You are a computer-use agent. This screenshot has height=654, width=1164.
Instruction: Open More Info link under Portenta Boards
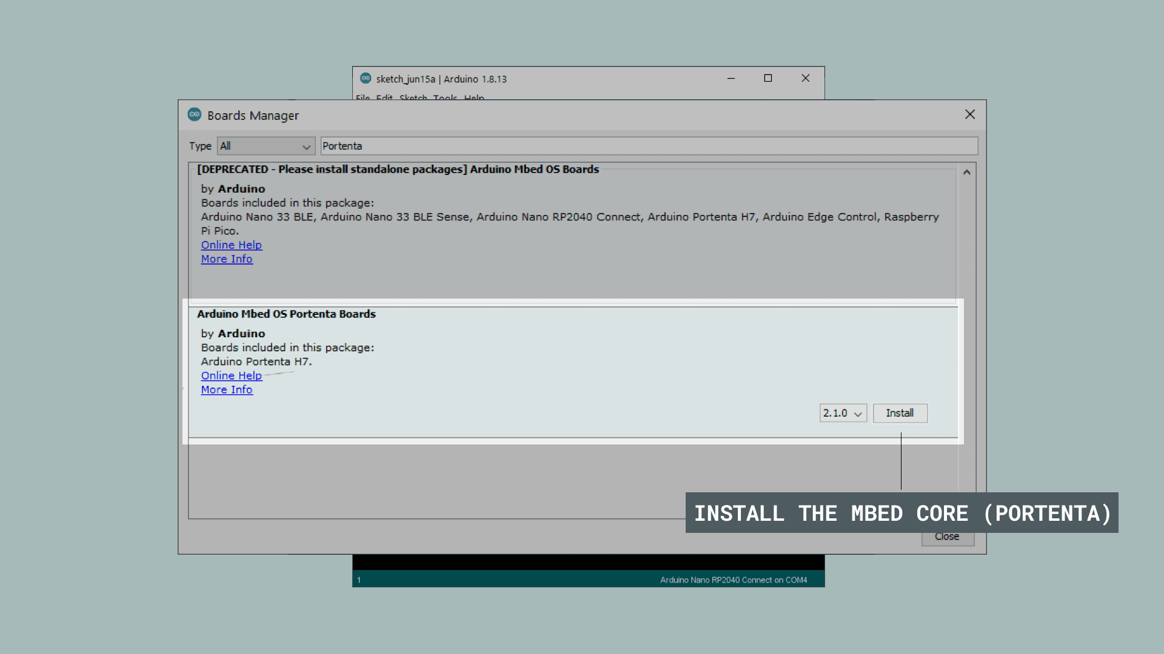(x=227, y=390)
